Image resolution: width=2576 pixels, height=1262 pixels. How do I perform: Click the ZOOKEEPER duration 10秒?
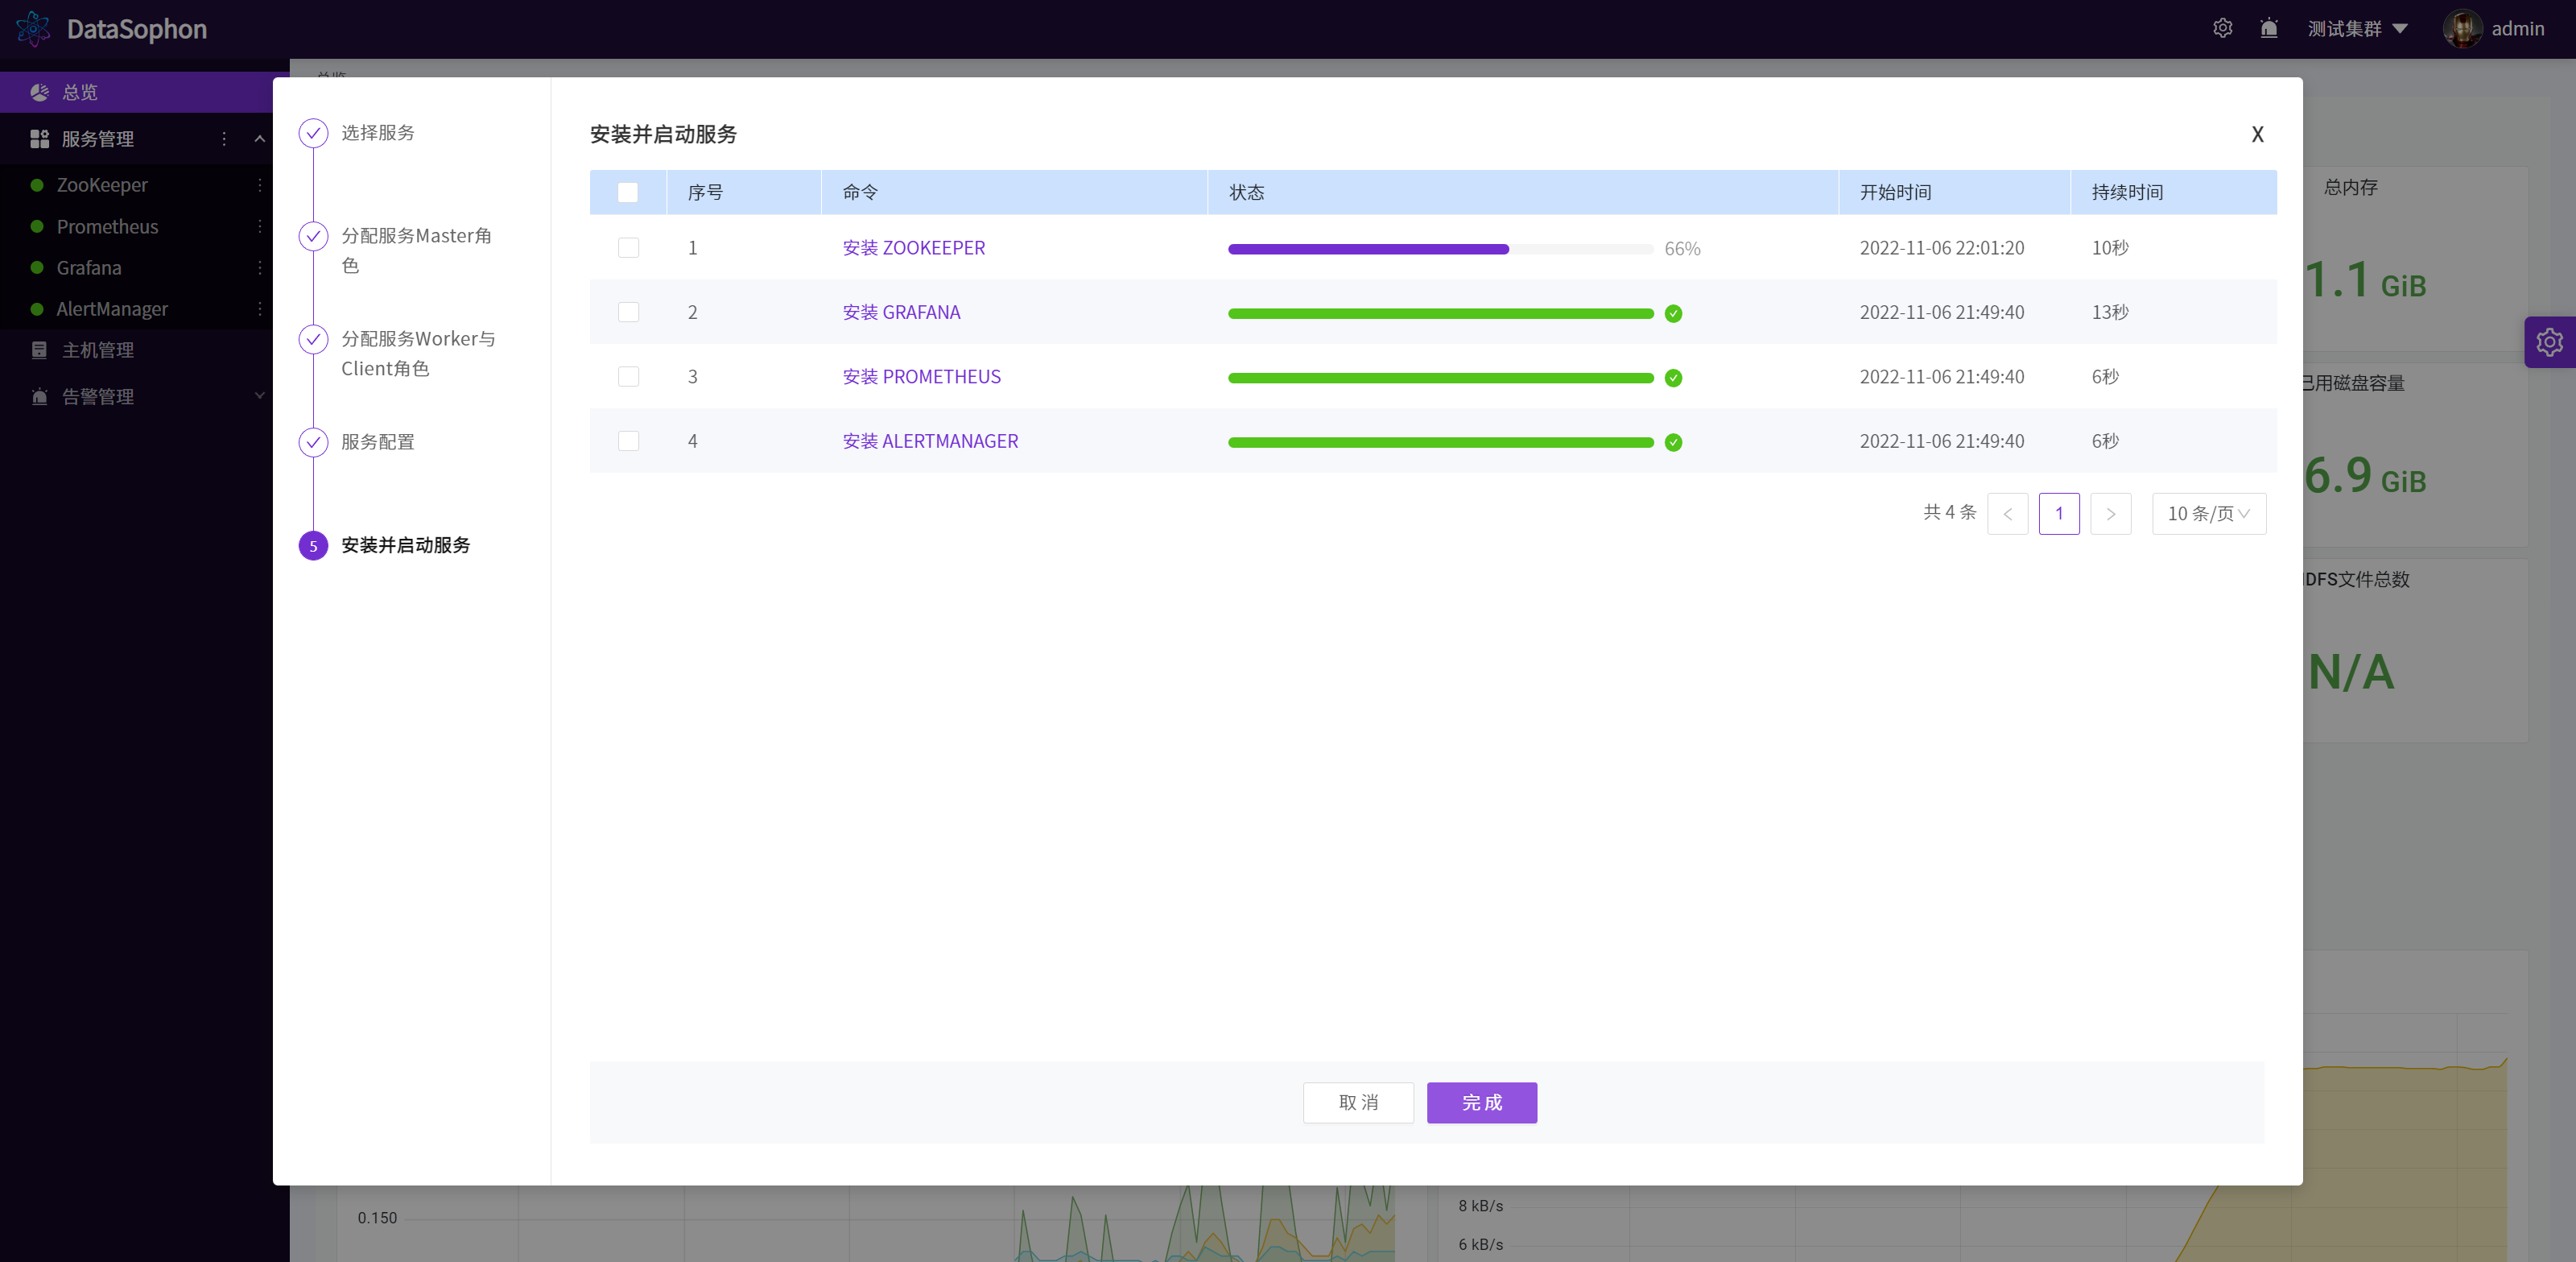pyautogui.click(x=2110, y=247)
